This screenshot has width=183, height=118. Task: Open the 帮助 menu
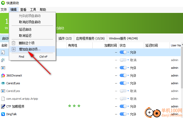coord(43,10)
